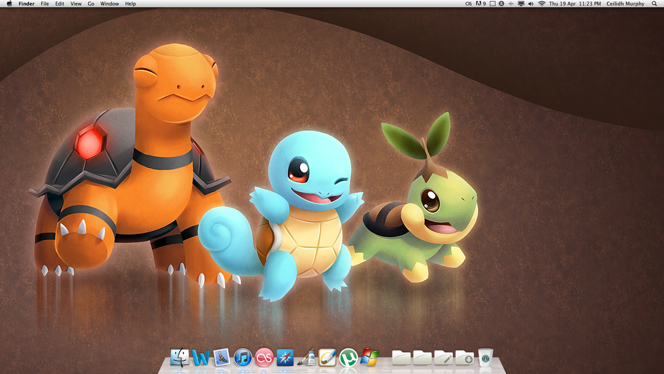Open the Windows logo app in dock
Image resolution: width=664 pixels, height=374 pixels.
tap(369, 357)
